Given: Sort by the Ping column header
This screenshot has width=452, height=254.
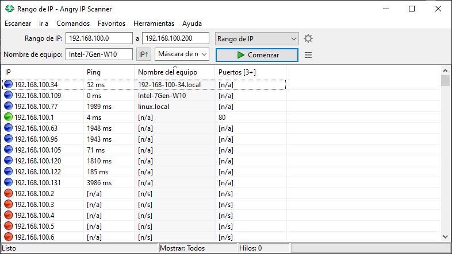Looking at the screenshot, I should tap(109, 72).
